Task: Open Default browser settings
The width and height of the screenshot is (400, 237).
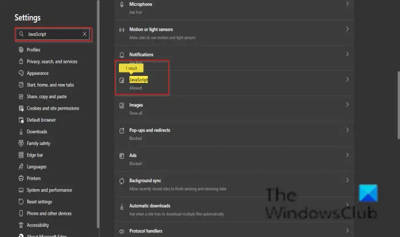Action: [x=41, y=120]
